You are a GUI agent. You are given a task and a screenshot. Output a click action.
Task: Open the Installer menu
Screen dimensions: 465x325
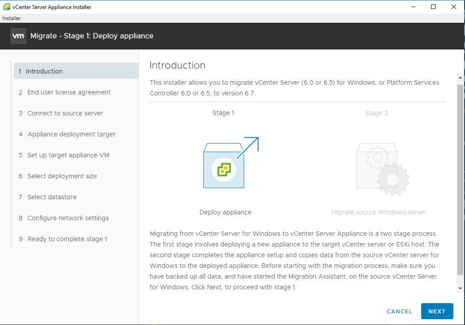[x=12, y=18]
